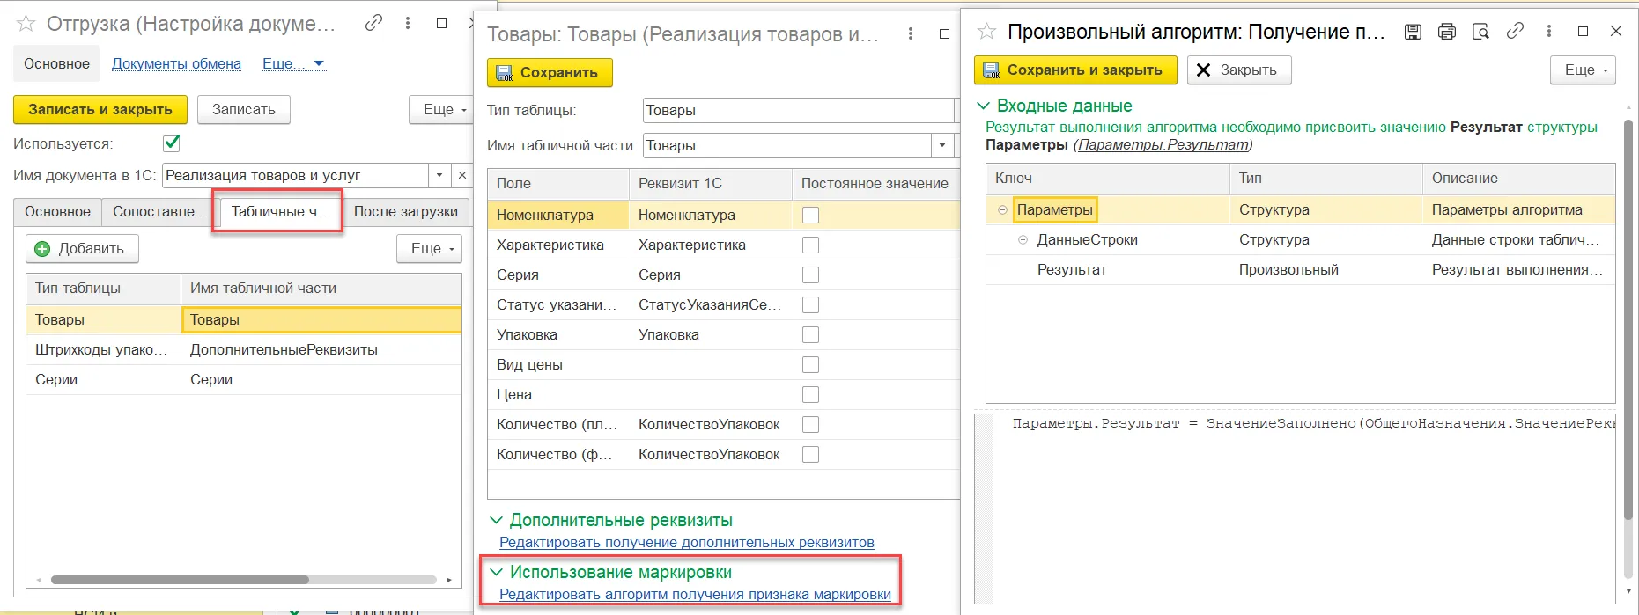Check constant value for Количество (ф… row
This screenshot has height=615, width=1639.
point(811,454)
